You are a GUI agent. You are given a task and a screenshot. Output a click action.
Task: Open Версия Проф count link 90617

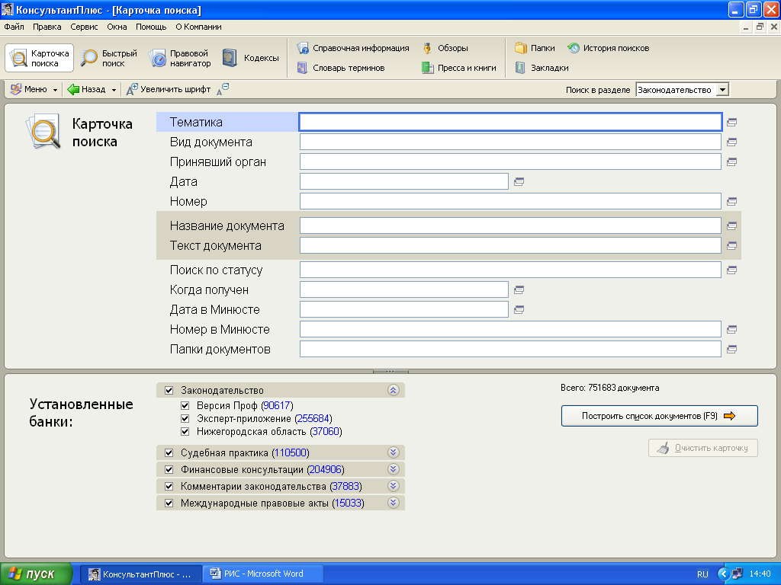pyautogui.click(x=277, y=405)
